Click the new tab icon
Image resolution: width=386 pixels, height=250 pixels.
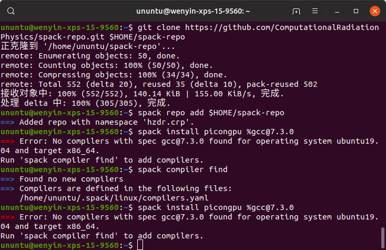point(296,11)
